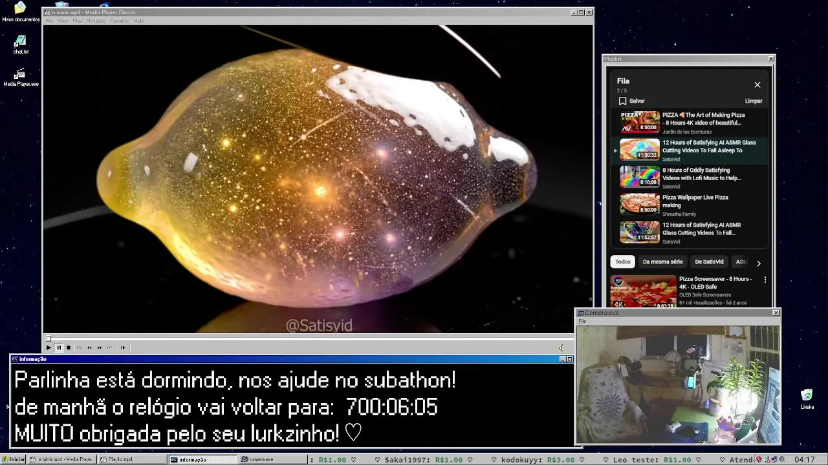
Task: Open the Navigate menu in Media Player
Action: [x=96, y=21]
